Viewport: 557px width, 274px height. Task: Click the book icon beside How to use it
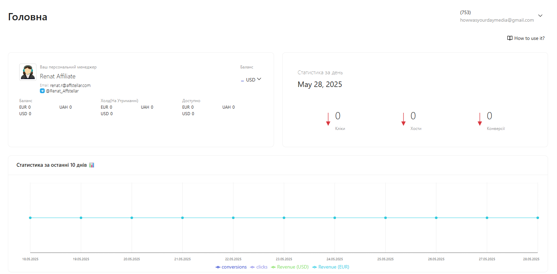(510, 38)
